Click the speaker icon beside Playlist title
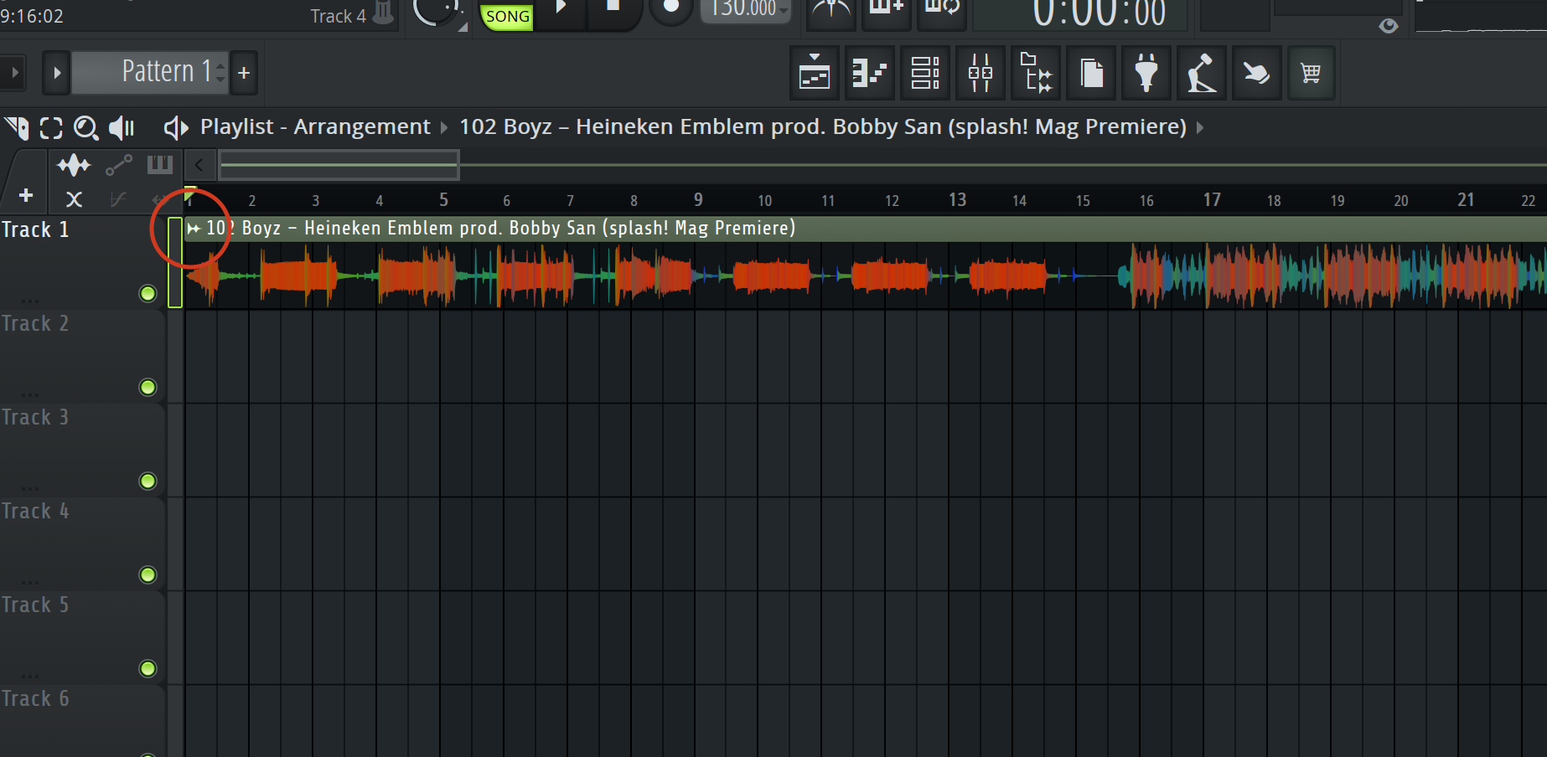The width and height of the screenshot is (1547, 757). click(176, 127)
